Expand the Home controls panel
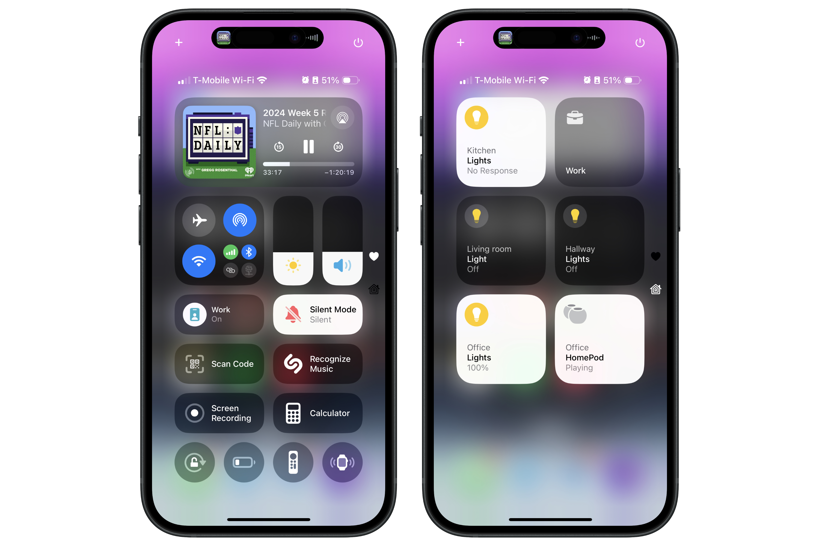The width and height of the screenshot is (819, 546). pyautogui.click(x=376, y=288)
